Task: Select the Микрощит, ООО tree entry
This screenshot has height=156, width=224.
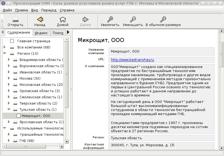Action: [33, 116]
